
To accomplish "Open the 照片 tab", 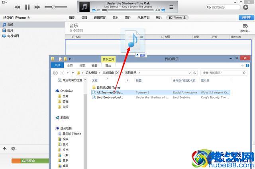I will (159, 18).
